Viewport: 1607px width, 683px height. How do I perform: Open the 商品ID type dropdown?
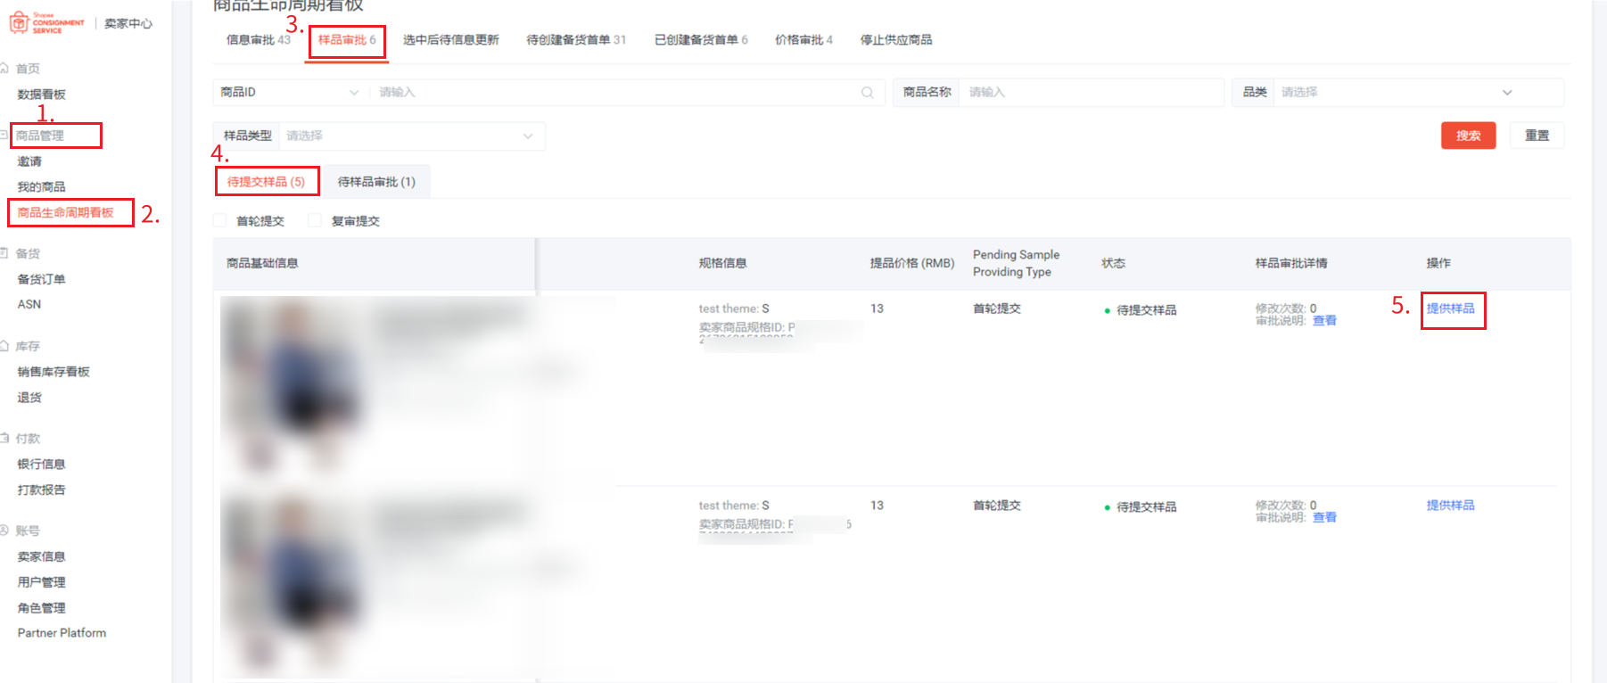point(290,93)
